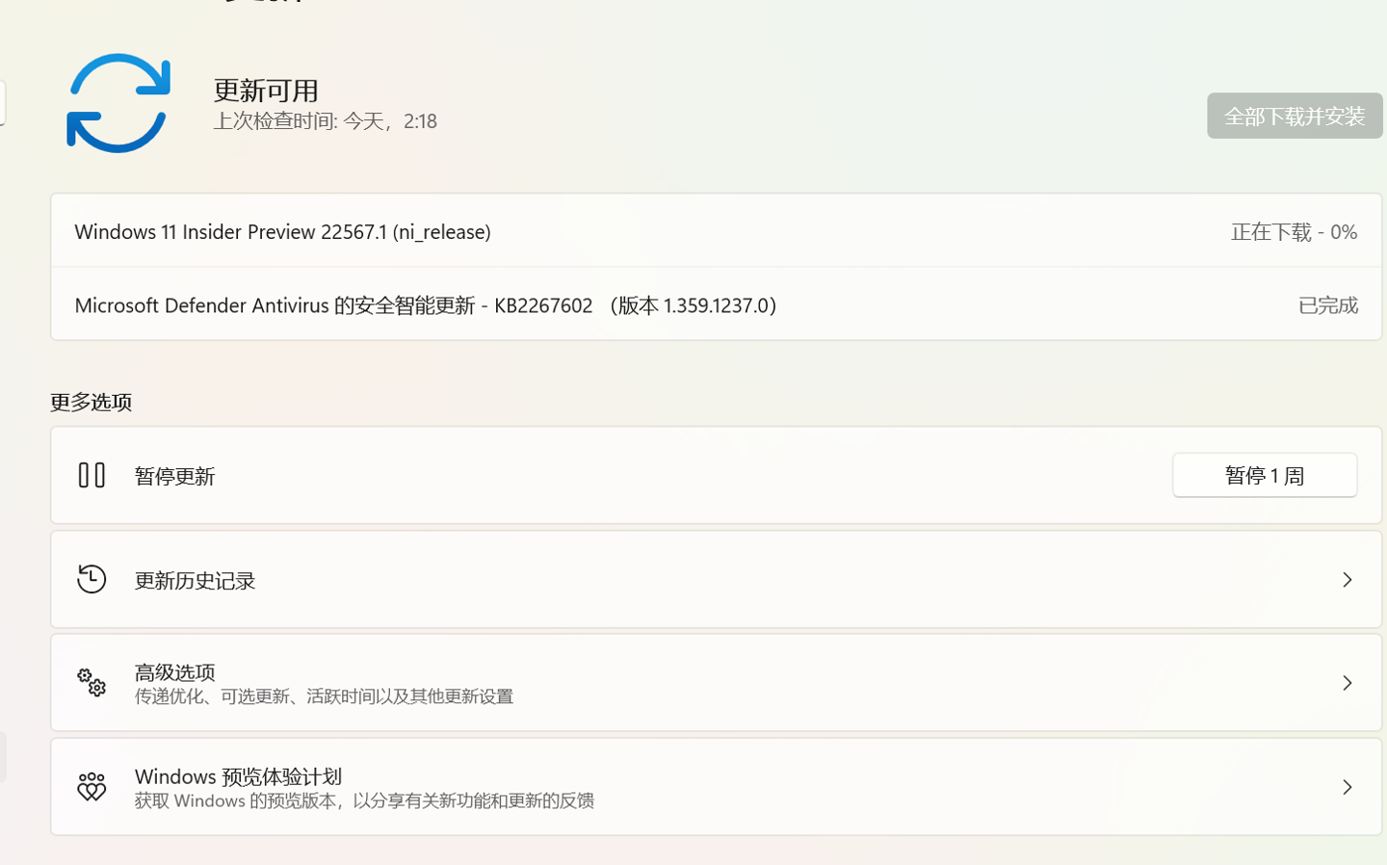Click the 获取 Windows 的预览版本 description text
This screenshot has width=1387, height=865.
point(364,800)
